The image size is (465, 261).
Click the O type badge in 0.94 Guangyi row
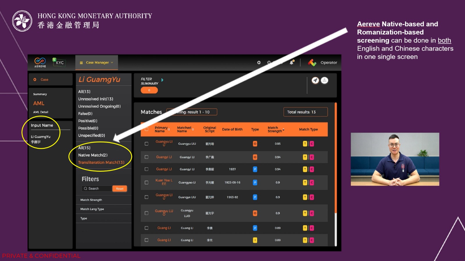click(255, 157)
